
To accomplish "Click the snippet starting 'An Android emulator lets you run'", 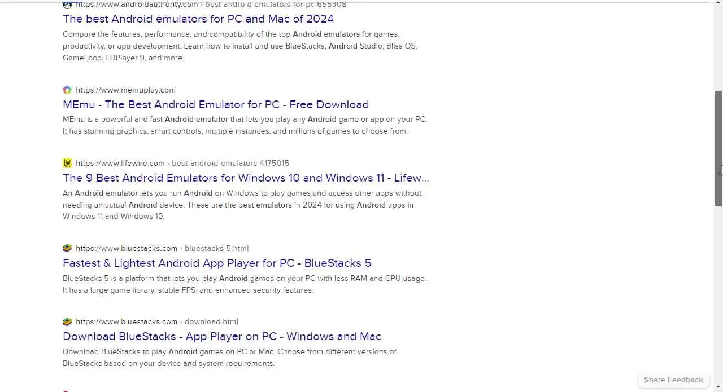I will pyautogui.click(x=242, y=205).
